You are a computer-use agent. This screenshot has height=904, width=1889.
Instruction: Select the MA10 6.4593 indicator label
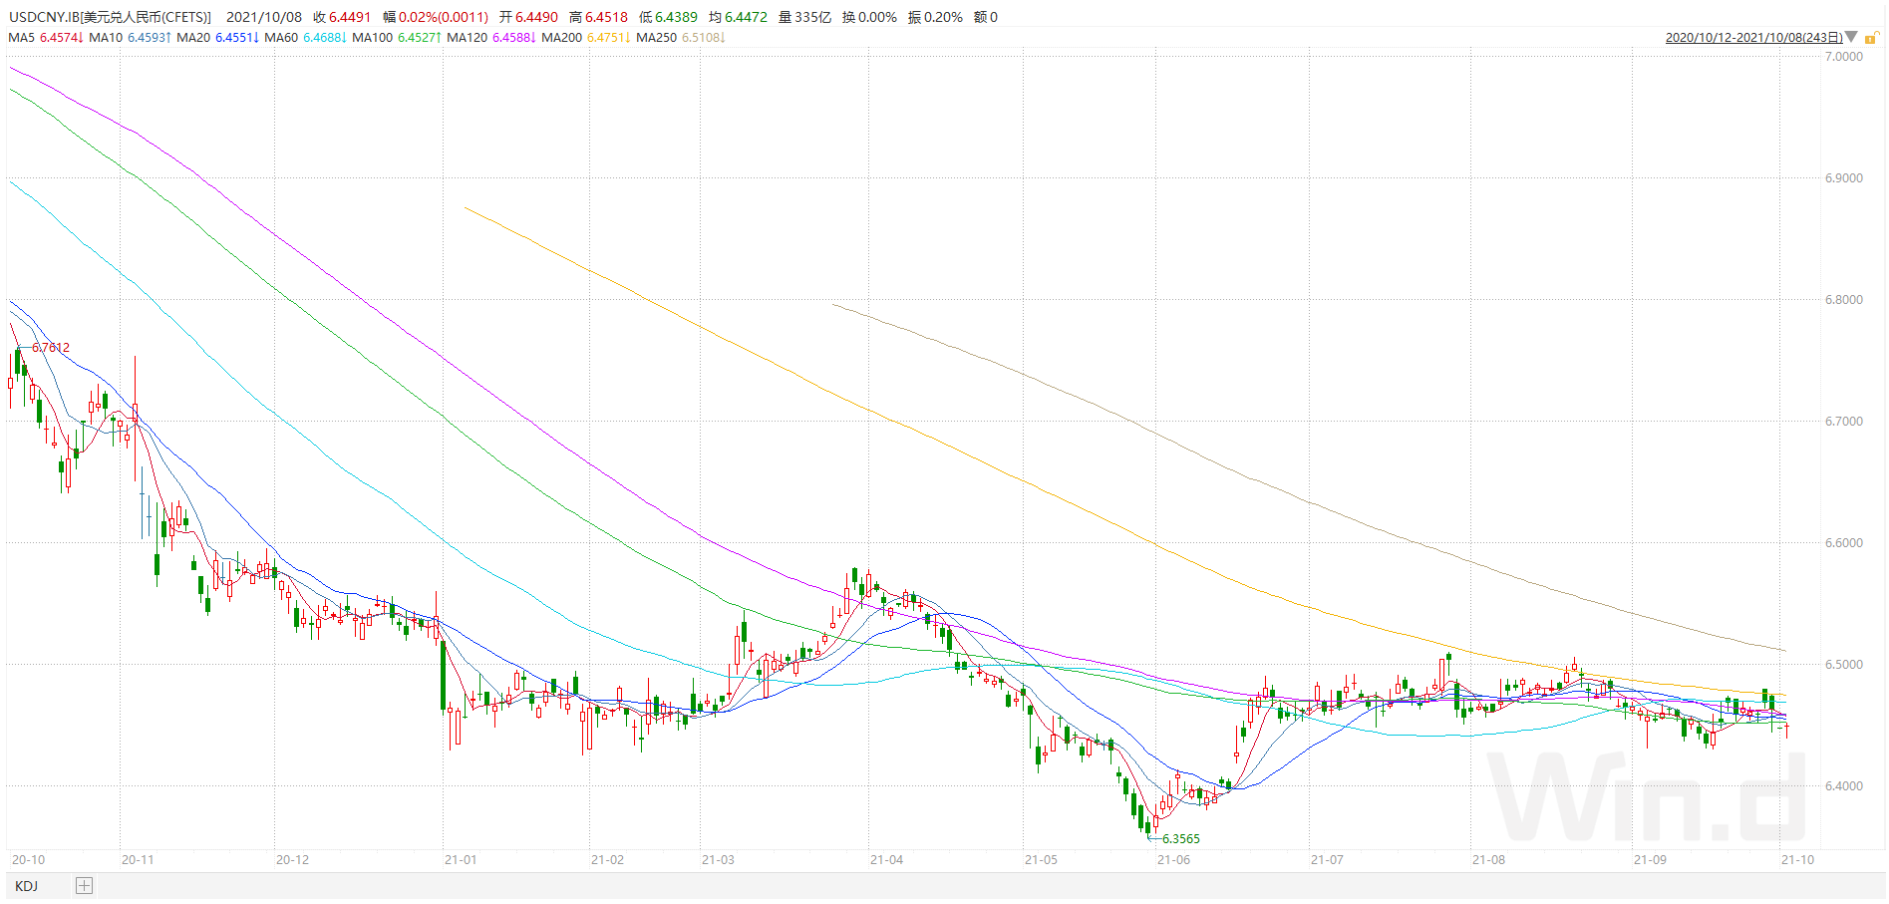(x=130, y=38)
